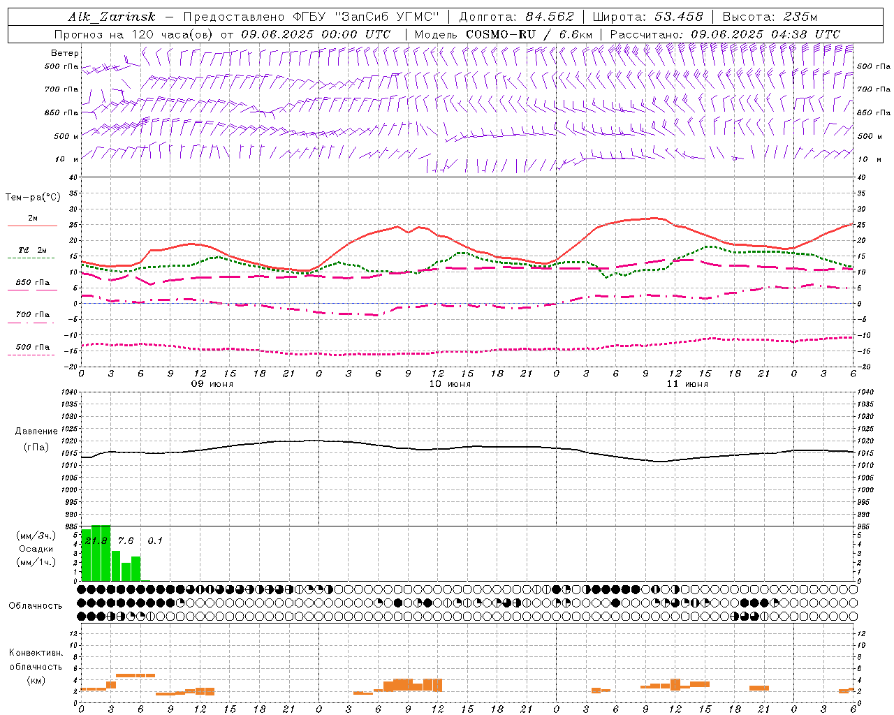Viewport: 894px width, 715px height.
Task: Select the "ЗапСиб УГМС" provider text
Action: 387,17
